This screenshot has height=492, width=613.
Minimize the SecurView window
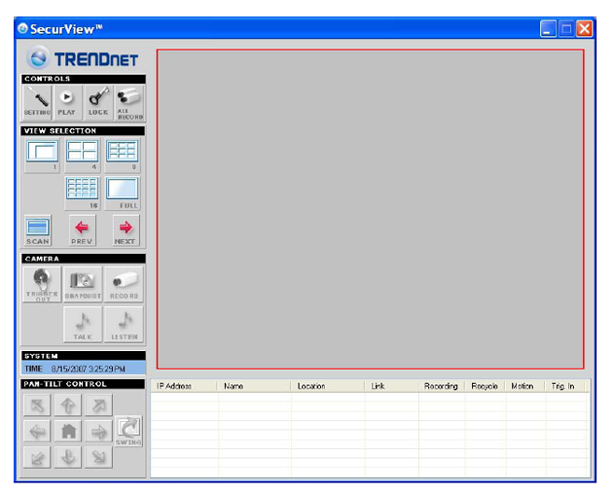[x=548, y=29]
